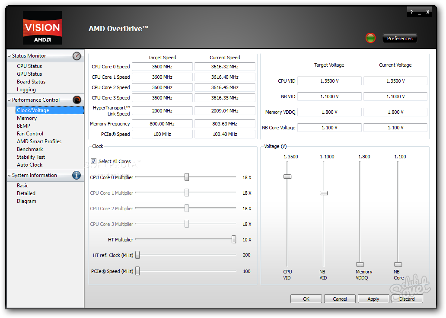
Task: Click Memory Frequency target 800.00 MHz field
Action: 162,124
